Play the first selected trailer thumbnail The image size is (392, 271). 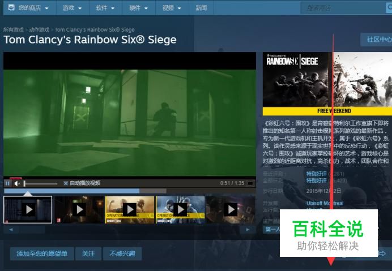pyautogui.click(x=28, y=209)
